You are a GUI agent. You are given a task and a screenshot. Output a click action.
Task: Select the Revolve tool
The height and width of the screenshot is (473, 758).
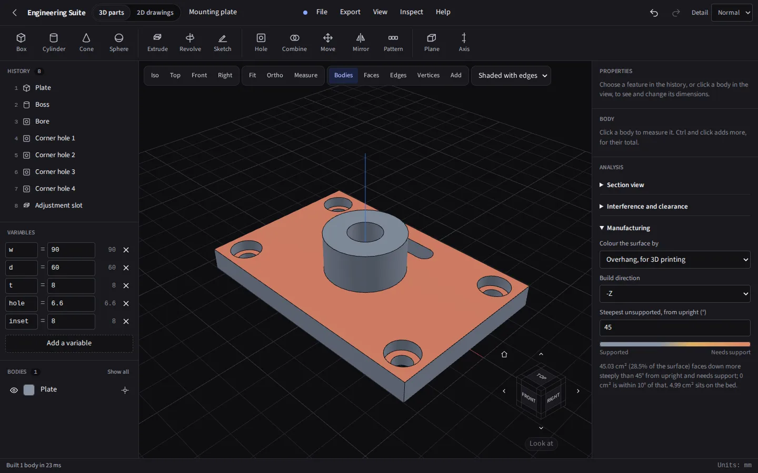pyautogui.click(x=190, y=43)
